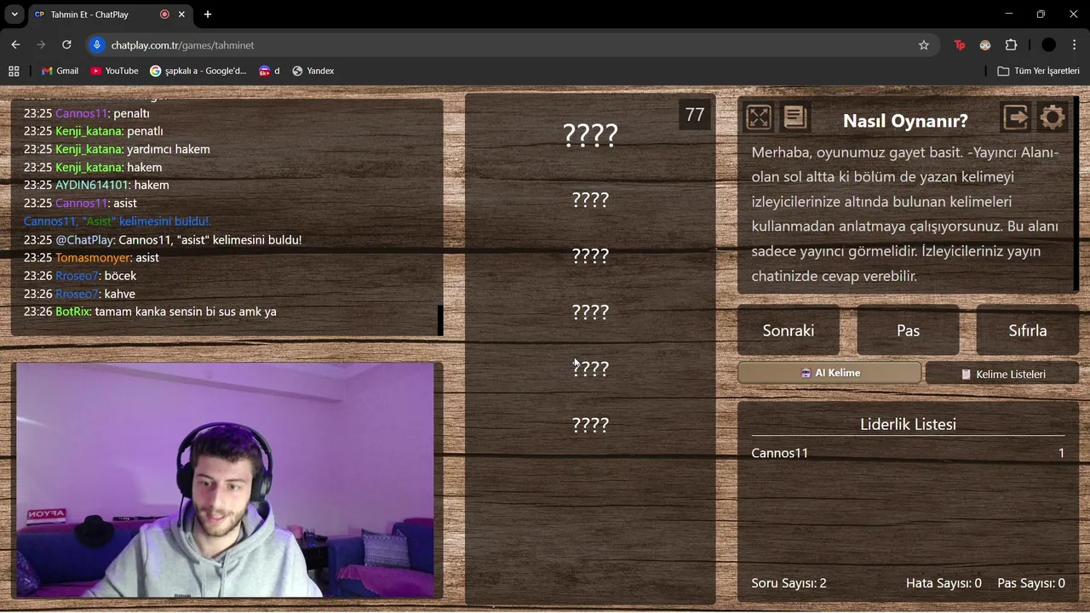Expand the tab search dropdown arrow
Viewport: 1090px width, 613px height.
14,14
